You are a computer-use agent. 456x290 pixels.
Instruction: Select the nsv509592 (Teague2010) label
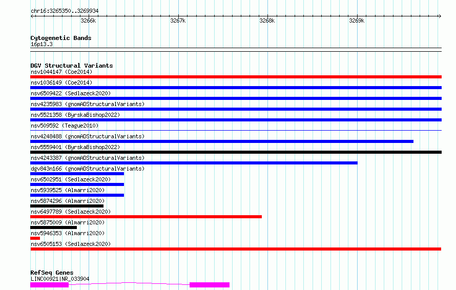[x=65, y=126]
